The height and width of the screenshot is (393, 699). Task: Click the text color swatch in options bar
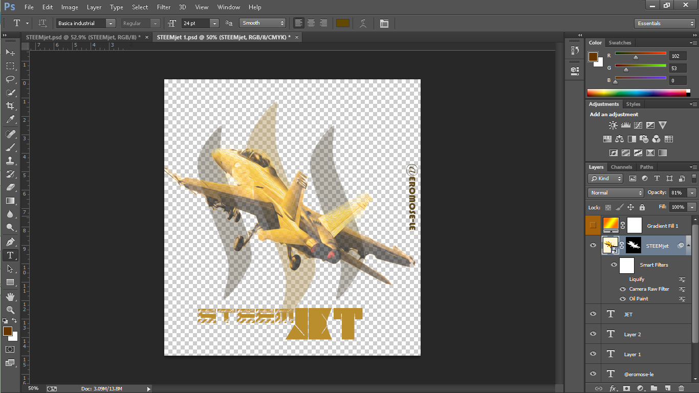coord(343,23)
